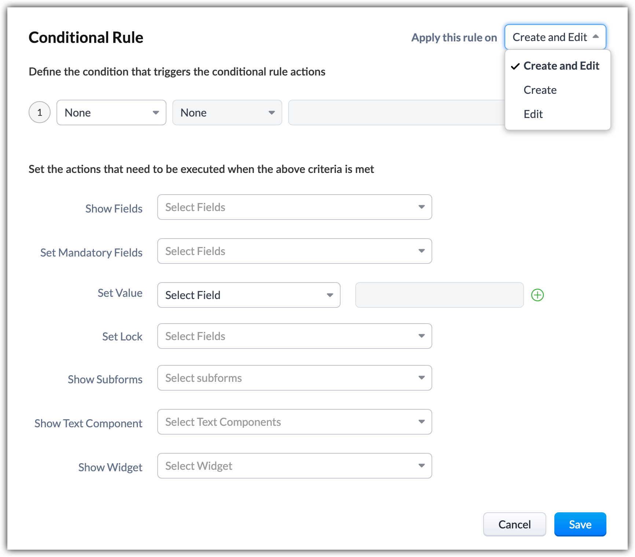Expand the Set Lock fields selector
Viewport: 635px width, 557px height.
(294, 336)
